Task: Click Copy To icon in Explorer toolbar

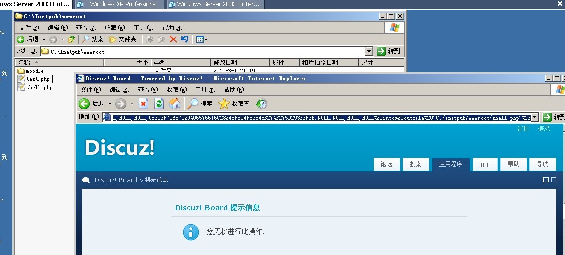Action: pos(161,39)
